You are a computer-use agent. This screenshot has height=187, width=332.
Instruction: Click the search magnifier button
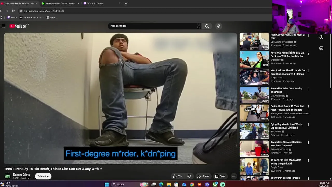[x=207, y=26]
